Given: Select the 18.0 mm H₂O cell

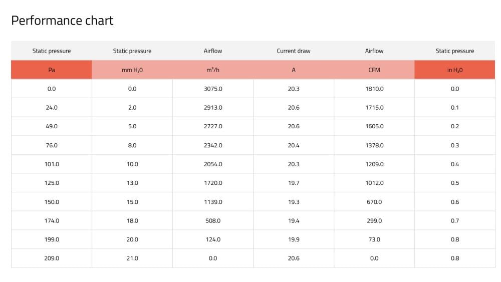Looking at the screenshot, I should point(132,221).
